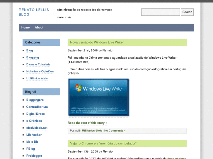Open post Nova versão do Windows Live Writer
213x159 pixels.
pyautogui.click(x=97, y=43)
